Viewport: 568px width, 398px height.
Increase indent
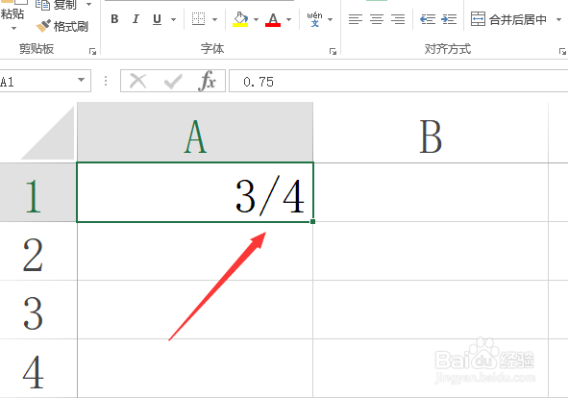[x=449, y=19]
